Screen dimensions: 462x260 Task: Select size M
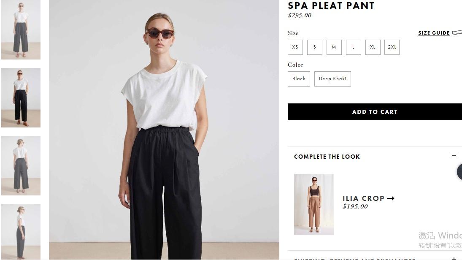(334, 47)
